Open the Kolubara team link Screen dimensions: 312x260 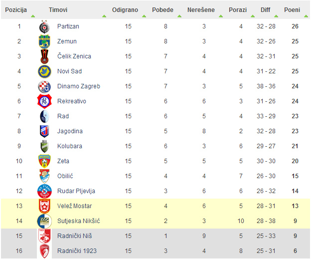(x=70, y=146)
